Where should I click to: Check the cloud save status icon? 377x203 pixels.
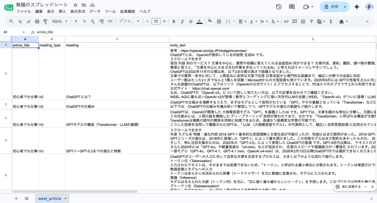pos(92,5)
